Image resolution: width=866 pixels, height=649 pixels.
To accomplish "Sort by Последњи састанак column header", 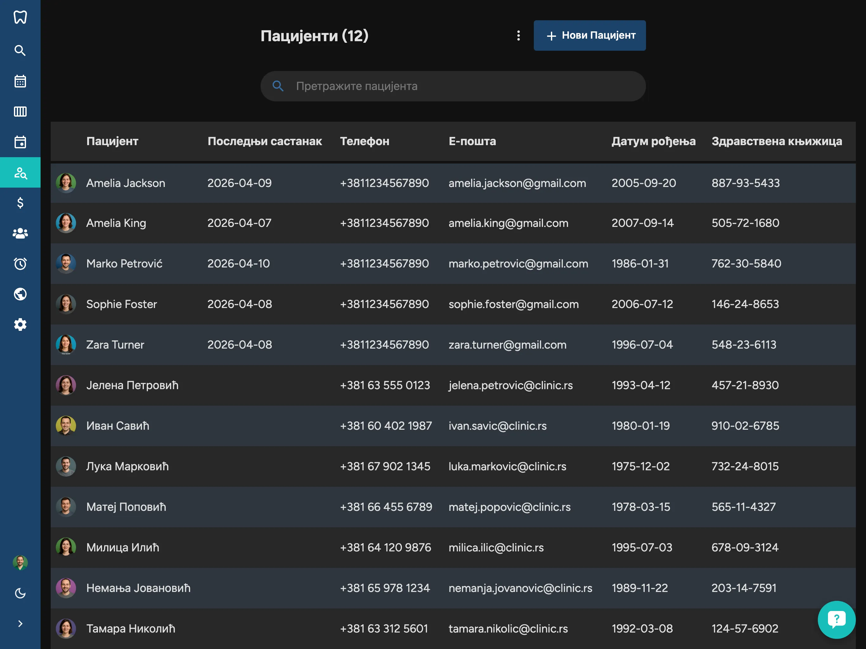I will pos(265,141).
